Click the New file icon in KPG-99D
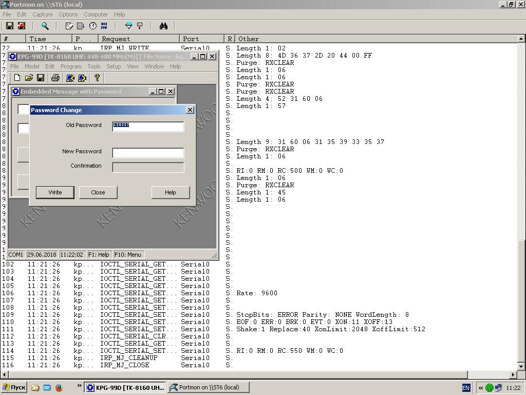The image size is (526, 395). coord(17,78)
